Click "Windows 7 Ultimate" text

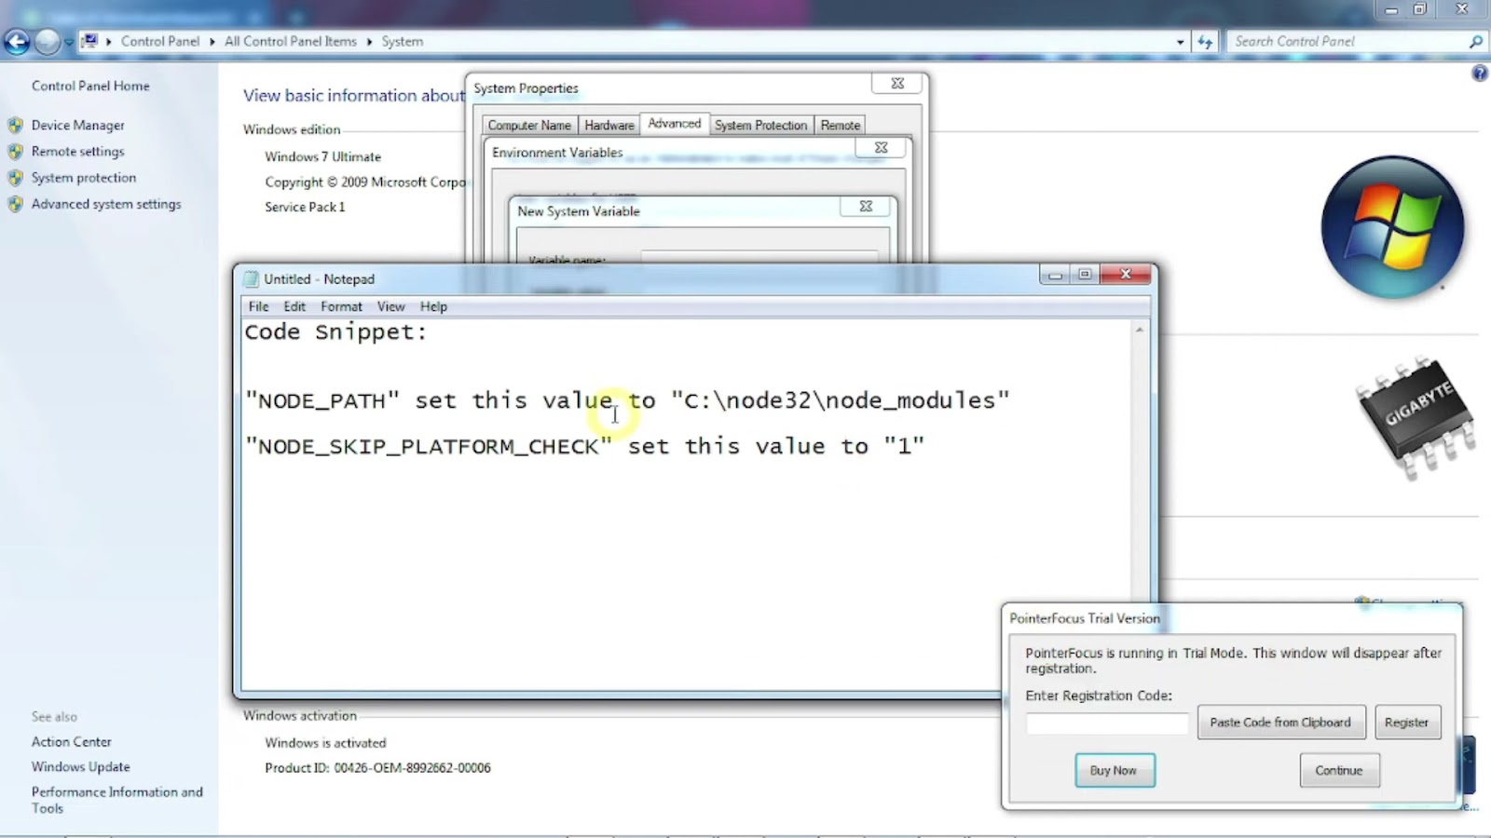[322, 156]
